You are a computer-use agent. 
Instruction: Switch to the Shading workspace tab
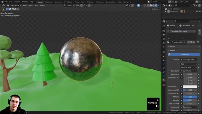pyautogui.click(x=90, y=2)
